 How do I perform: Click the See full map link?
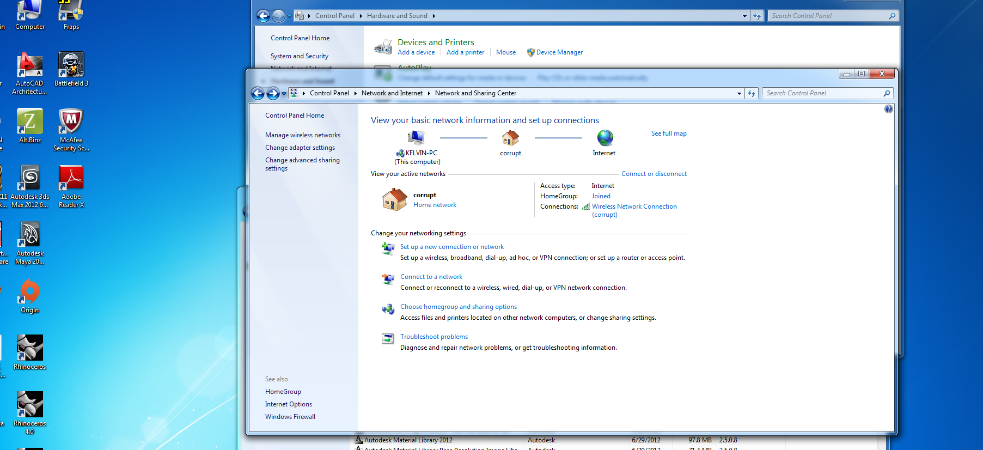click(669, 133)
